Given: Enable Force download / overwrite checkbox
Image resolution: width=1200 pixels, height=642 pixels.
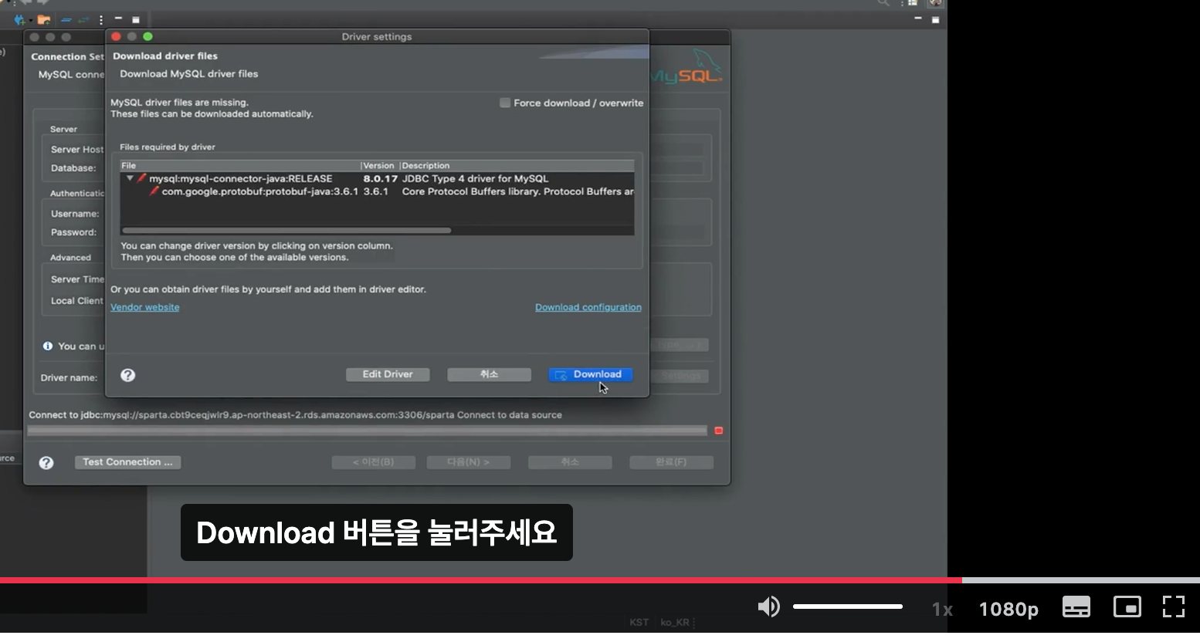Looking at the screenshot, I should click(505, 103).
